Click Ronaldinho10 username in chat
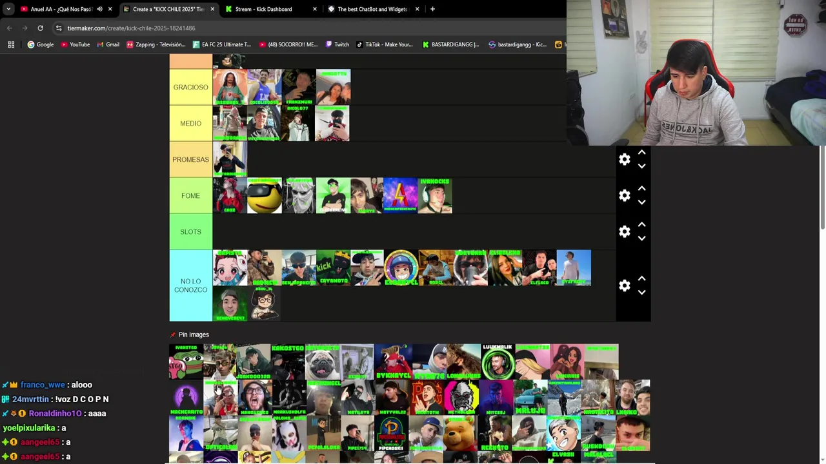826x464 pixels. coord(55,414)
